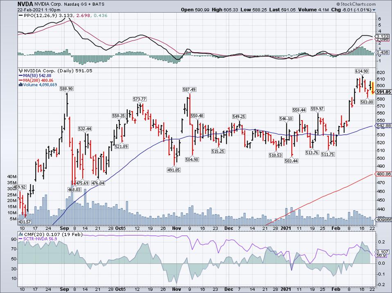Select the 'NVIDIA Corp. Nasdaq GS + BATS' title
Image resolution: width=392 pixels, height=293 pixels.
click(69, 4)
